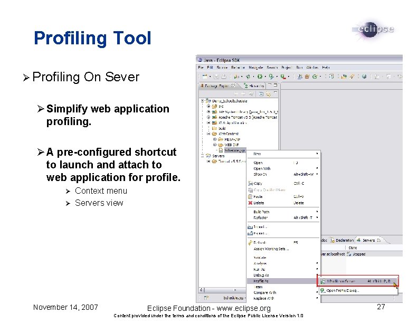Open the Window menu
Viewport: 418px width, 323px height.
(312, 68)
